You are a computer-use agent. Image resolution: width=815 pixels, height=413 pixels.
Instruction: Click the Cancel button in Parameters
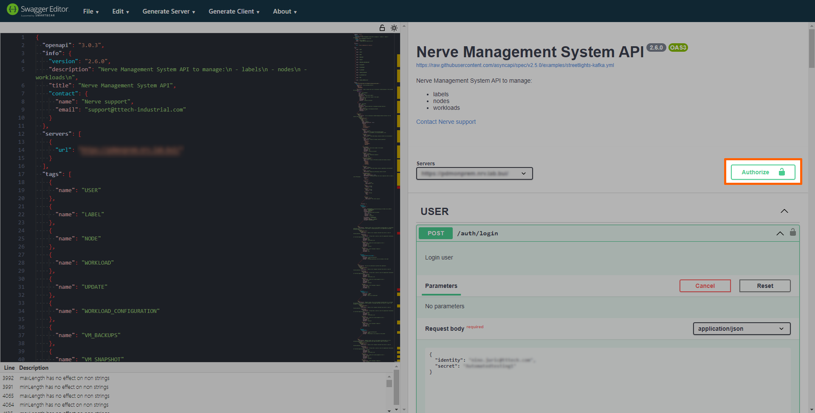(705, 286)
